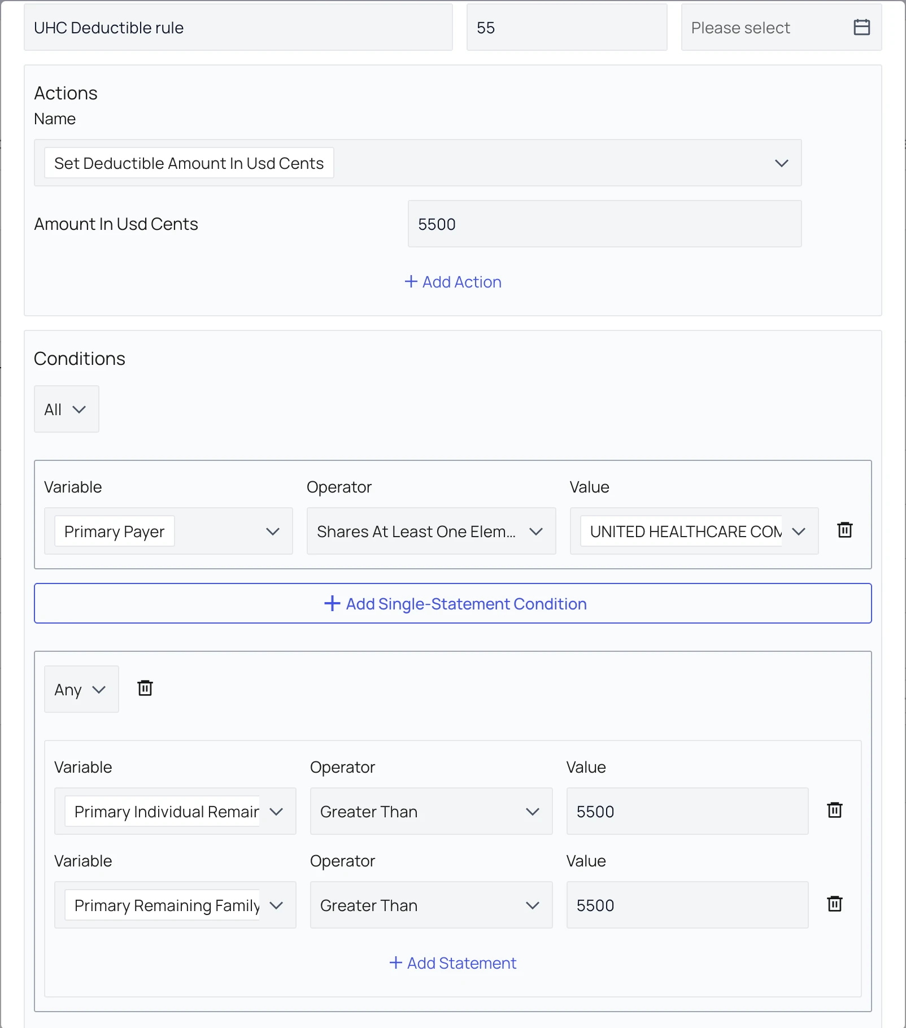Open the Primary Remaining Family variable dropdown
Viewport: 906px width, 1028px height.
[x=175, y=905]
